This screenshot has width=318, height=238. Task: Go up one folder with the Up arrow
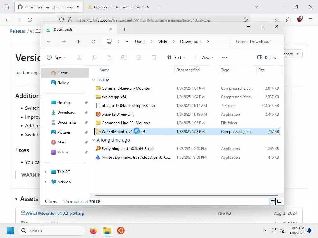point(79,42)
